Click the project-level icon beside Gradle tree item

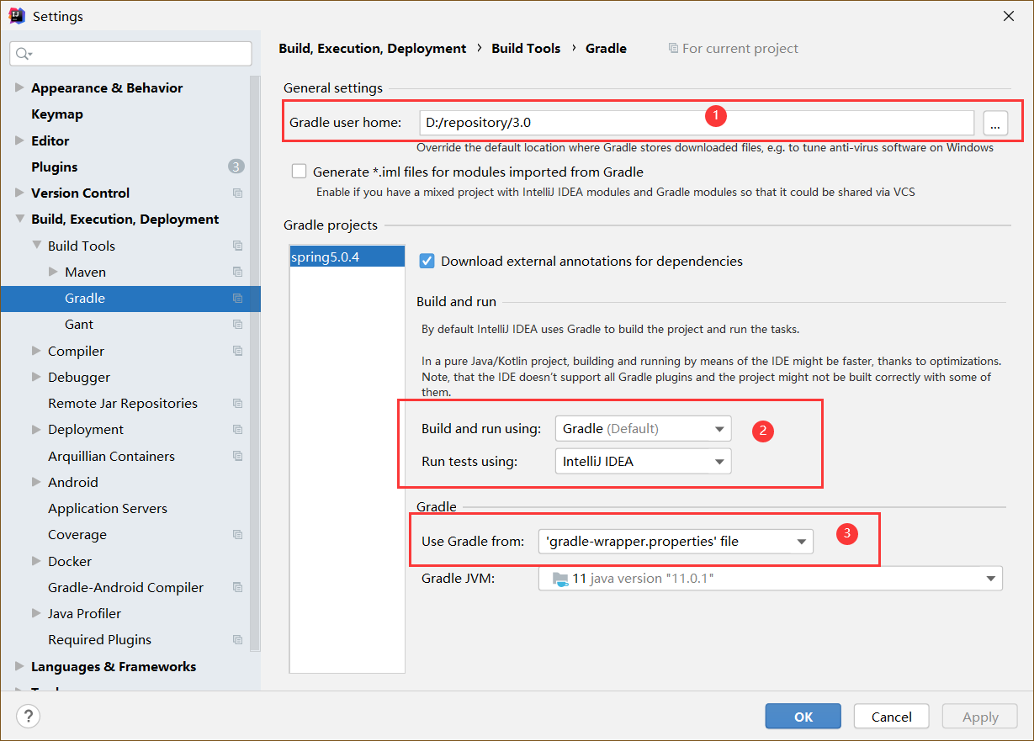[237, 298]
